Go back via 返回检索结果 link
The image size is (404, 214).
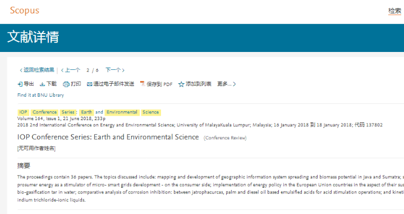pos(39,70)
